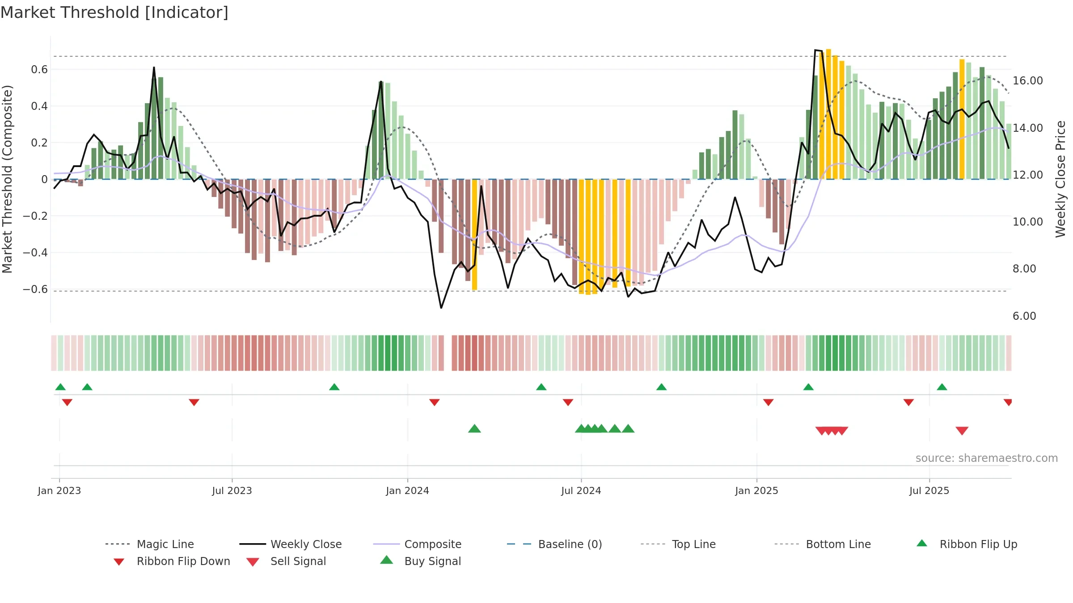Toggle the Top Line legend entry
The height and width of the screenshot is (603, 1073).
click(x=678, y=544)
